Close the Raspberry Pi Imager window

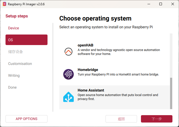pyautogui.click(x=173, y=4)
